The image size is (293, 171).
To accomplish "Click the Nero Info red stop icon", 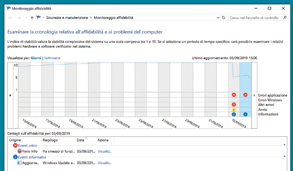I will tap(19, 151).
